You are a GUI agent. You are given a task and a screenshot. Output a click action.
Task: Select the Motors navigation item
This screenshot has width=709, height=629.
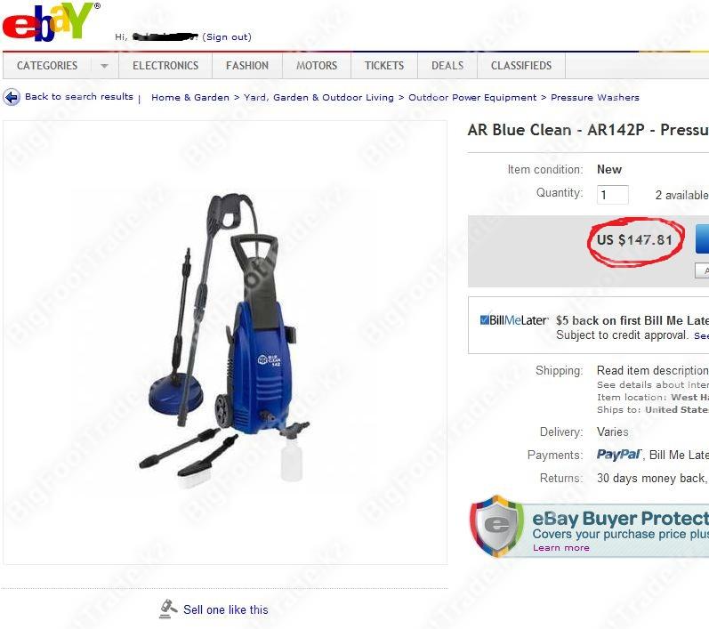tap(317, 66)
